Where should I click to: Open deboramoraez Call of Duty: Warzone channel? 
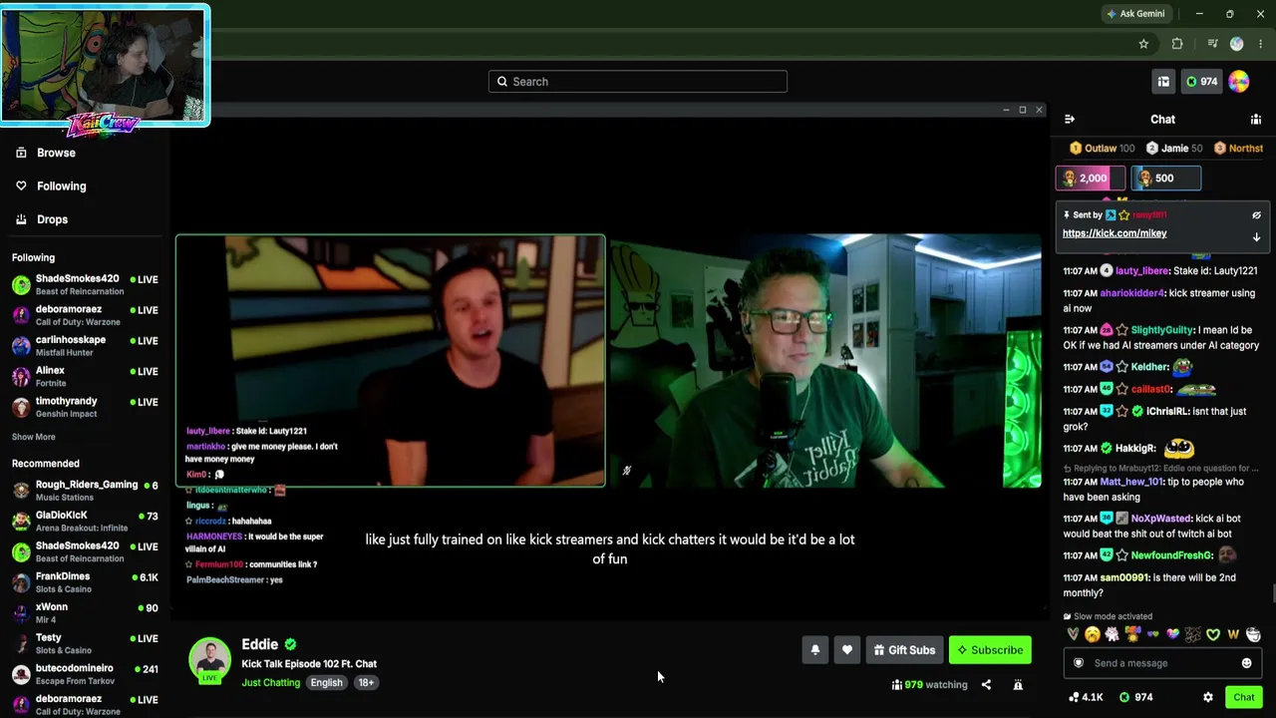86,316
